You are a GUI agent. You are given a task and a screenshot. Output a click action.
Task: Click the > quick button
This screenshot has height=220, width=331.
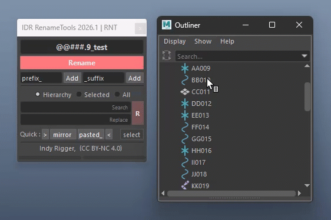click(45, 135)
